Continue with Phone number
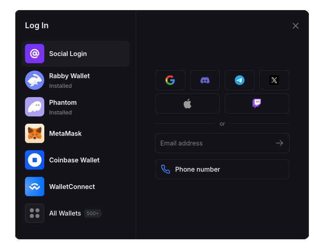This screenshot has height=251, width=323. click(x=222, y=169)
